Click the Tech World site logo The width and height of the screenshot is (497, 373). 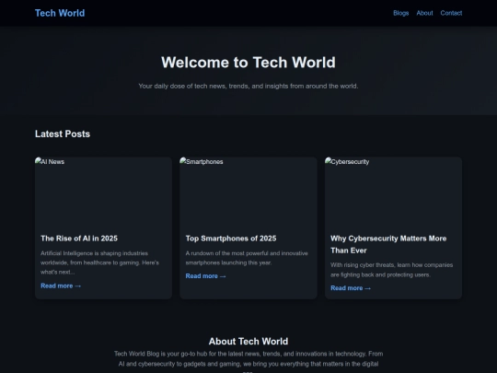pyautogui.click(x=60, y=13)
